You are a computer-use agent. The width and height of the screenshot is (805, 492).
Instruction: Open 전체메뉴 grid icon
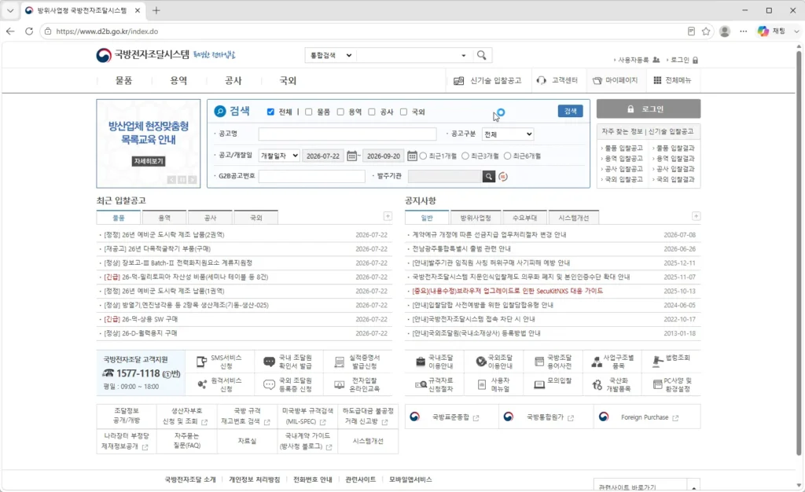(x=657, y=80)
